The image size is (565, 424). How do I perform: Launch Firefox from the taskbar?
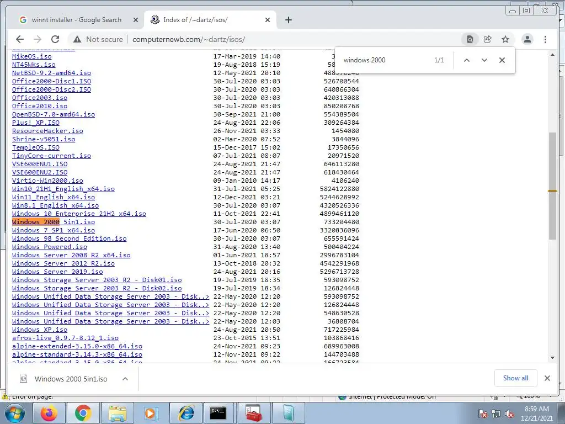pos(49,413)
